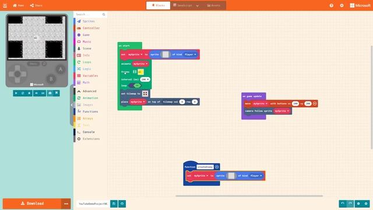Toggle simulator fullscreen
373x210 pixels.
(x=57, y=93)
